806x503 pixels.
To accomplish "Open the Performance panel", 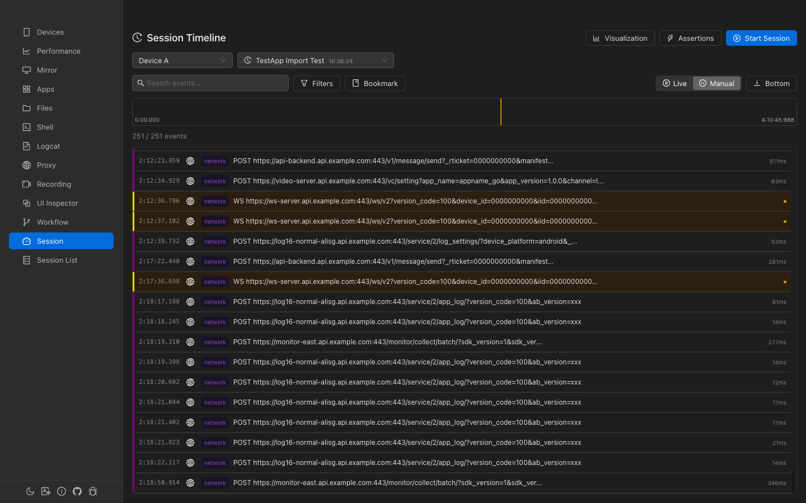I will (58, 51).
